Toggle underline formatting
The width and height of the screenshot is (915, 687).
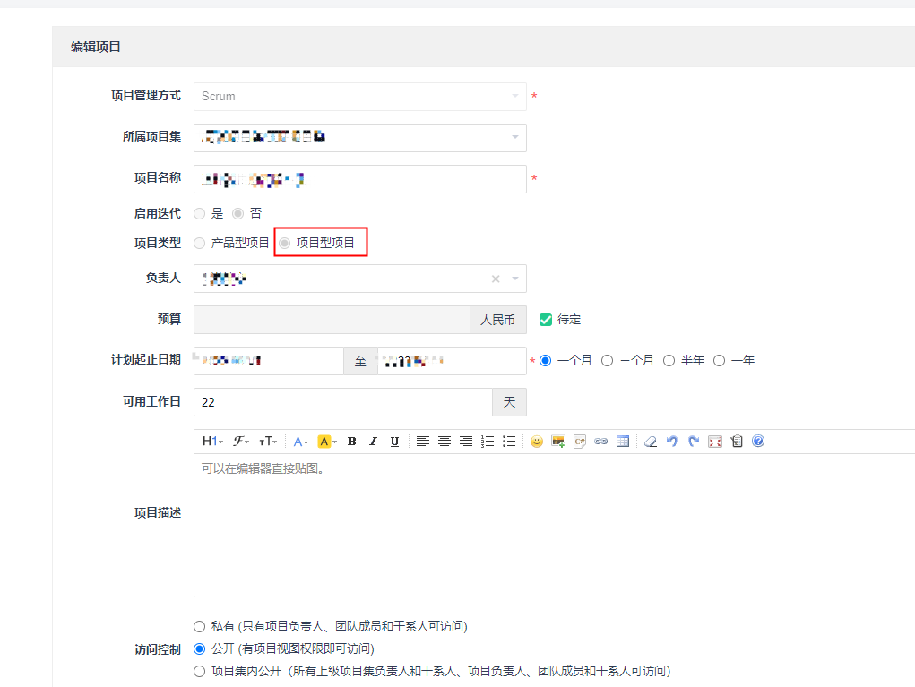pyautogui.click(x=394, y=442)
